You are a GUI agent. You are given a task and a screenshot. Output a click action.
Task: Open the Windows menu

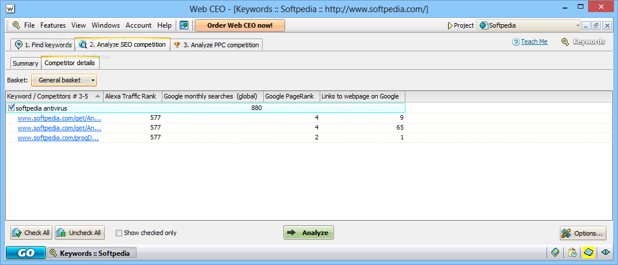click(105, 25)
